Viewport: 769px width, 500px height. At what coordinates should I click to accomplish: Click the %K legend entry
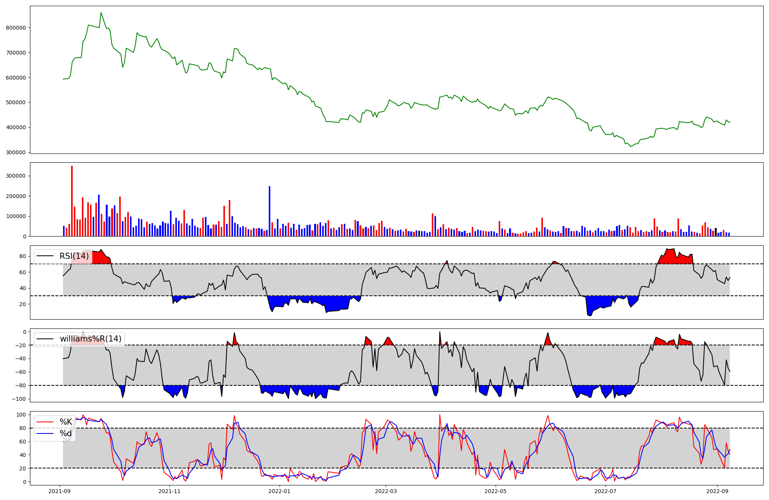[66, 422]
